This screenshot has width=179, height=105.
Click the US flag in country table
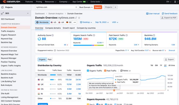tap(39, 80)
